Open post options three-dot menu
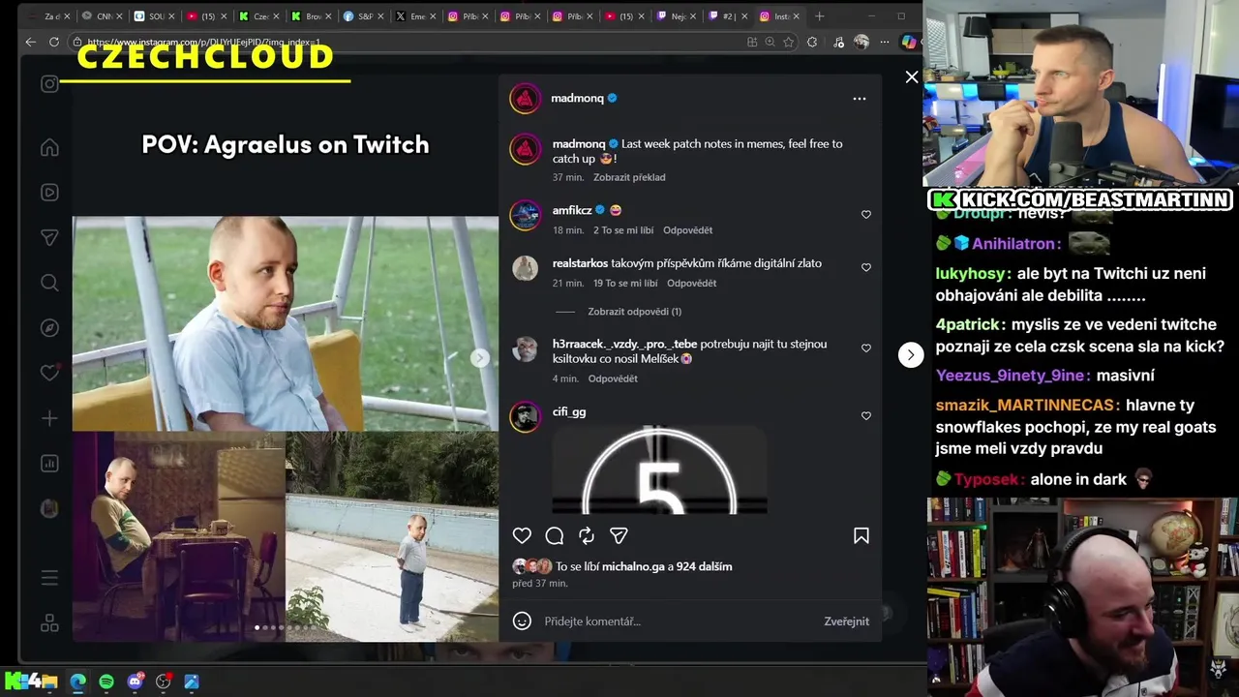The width and height of the screenshot is (1239, 697). pyautogui.click(x=859, y=99)
